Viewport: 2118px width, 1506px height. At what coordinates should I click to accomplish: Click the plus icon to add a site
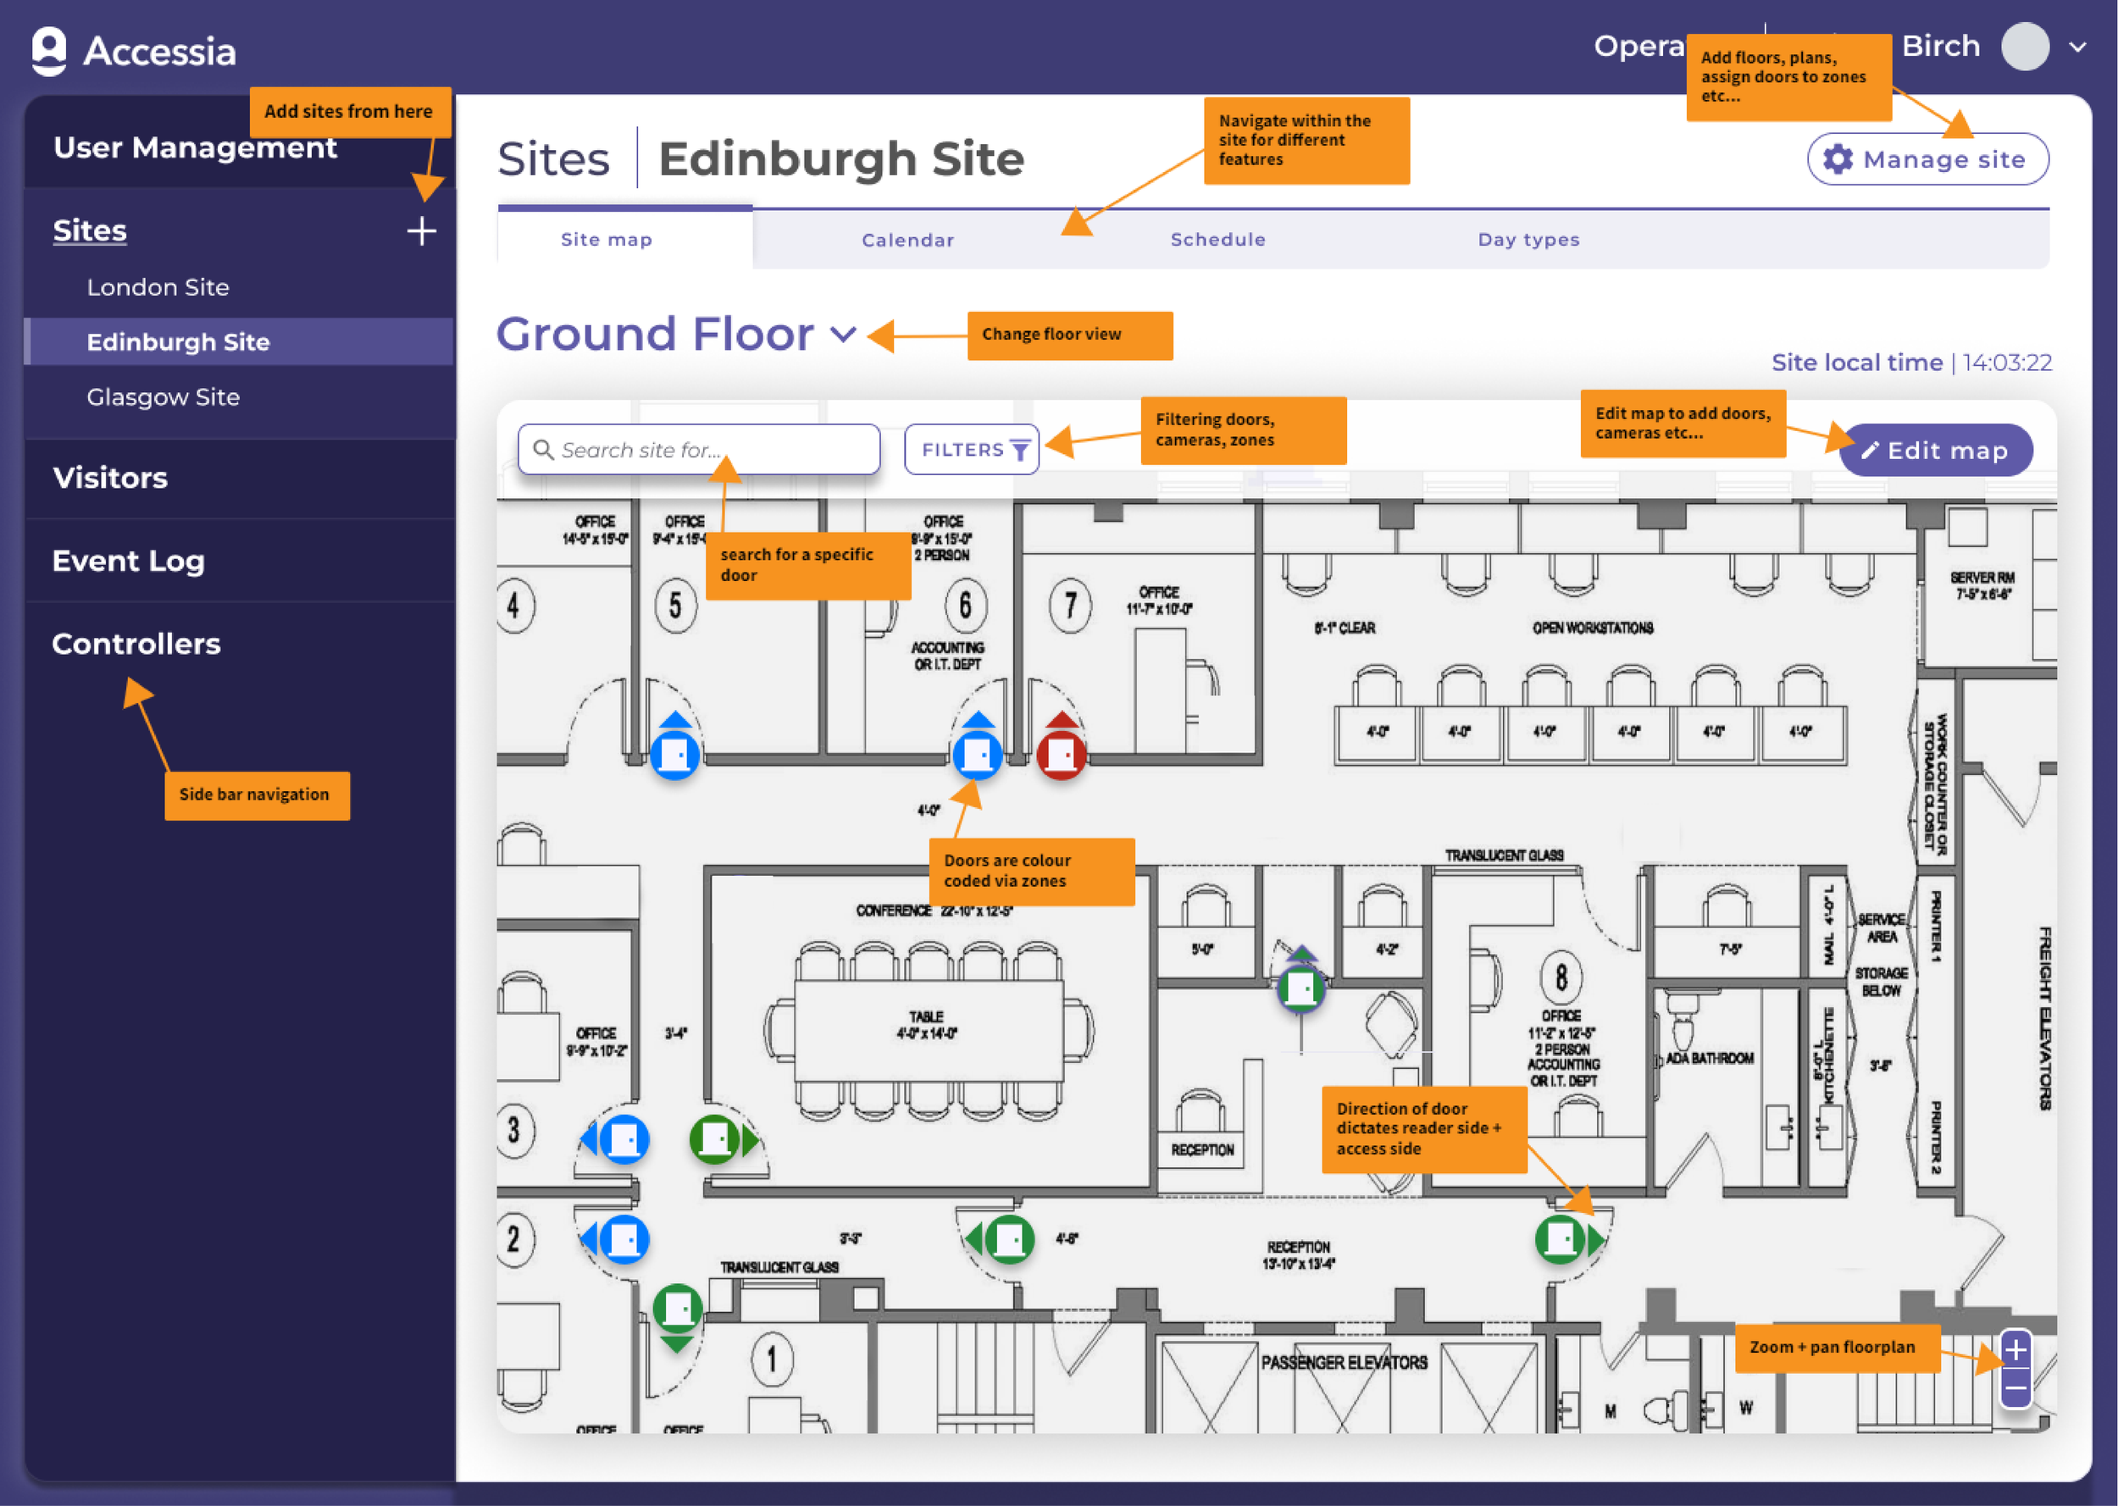(421, 231)
